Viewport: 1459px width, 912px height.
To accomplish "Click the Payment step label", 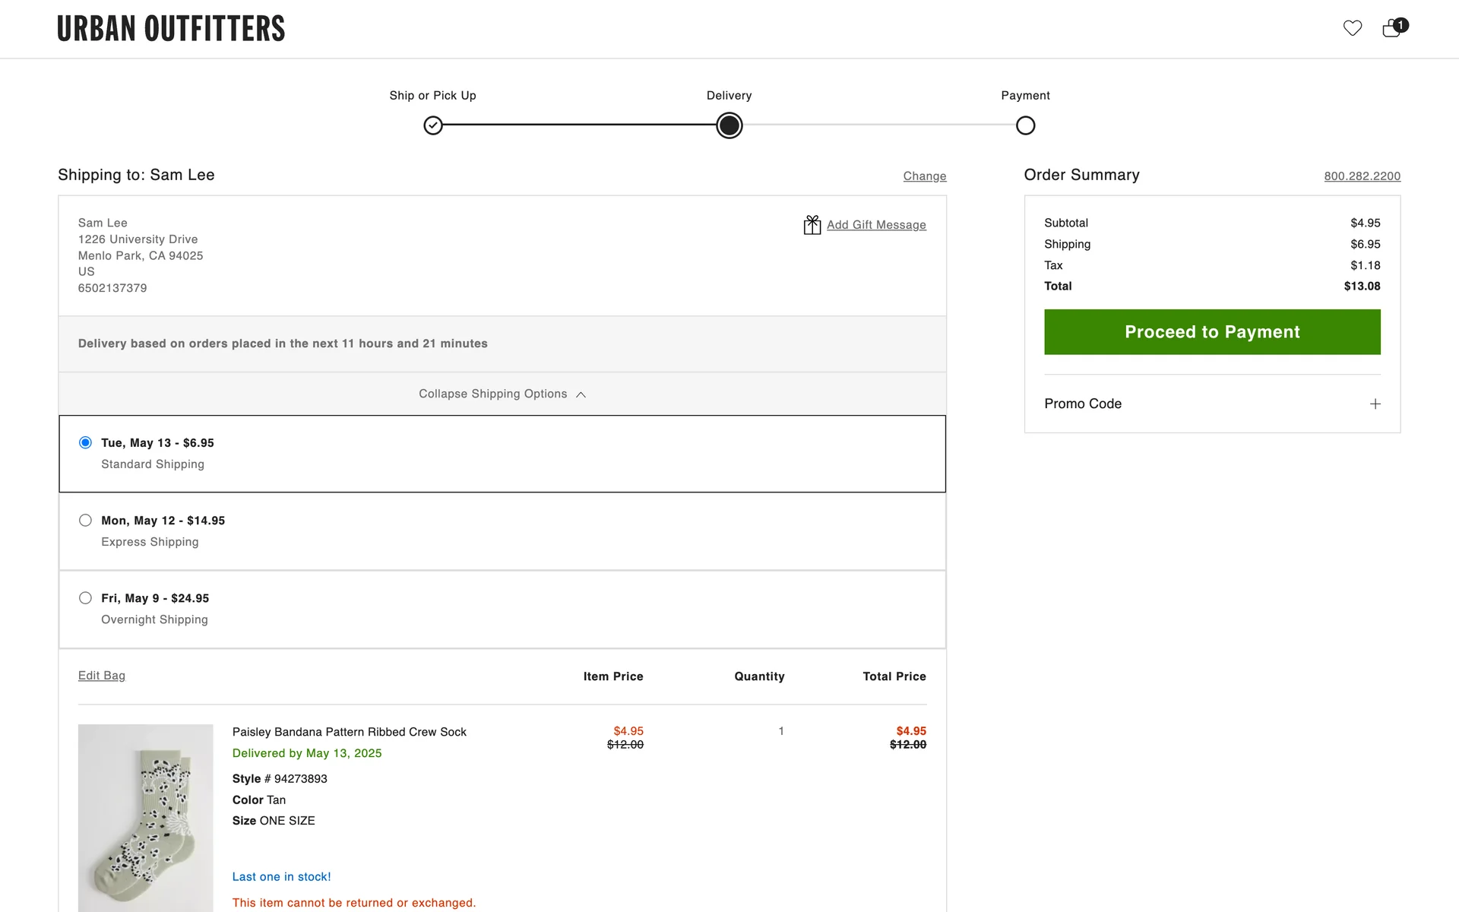I will click(1025, 96).
